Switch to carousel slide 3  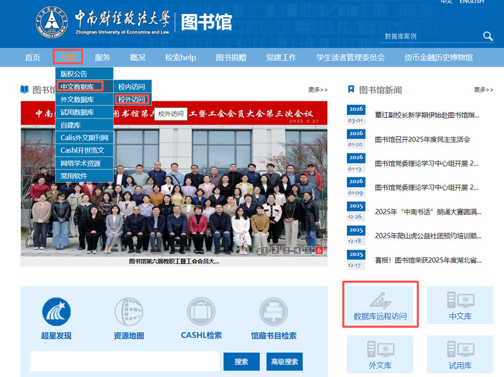click(286, 250)
